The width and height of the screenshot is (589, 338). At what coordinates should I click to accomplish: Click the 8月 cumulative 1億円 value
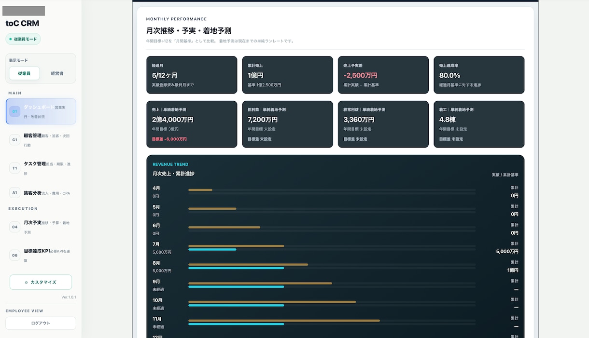513,270
